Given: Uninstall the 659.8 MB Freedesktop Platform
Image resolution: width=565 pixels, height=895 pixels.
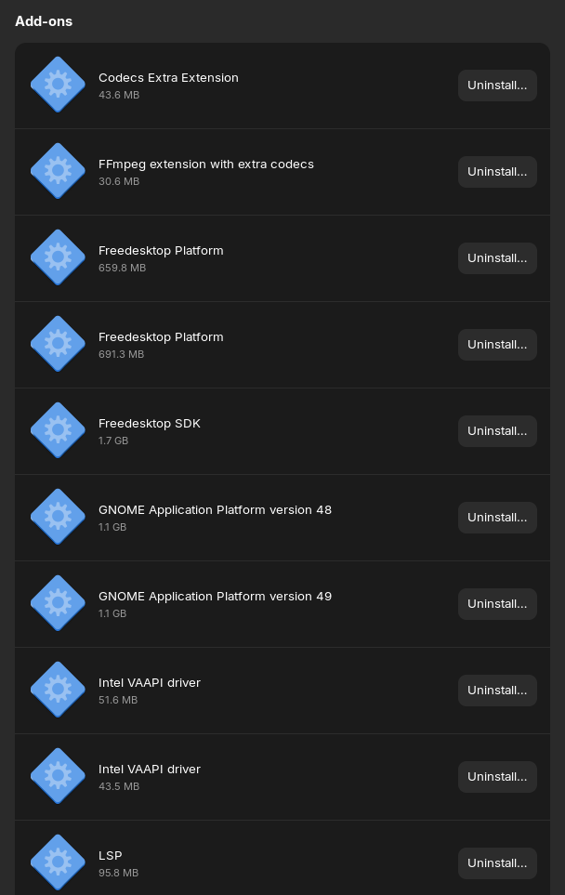Looking at the screenshot, I should point(497,257).
